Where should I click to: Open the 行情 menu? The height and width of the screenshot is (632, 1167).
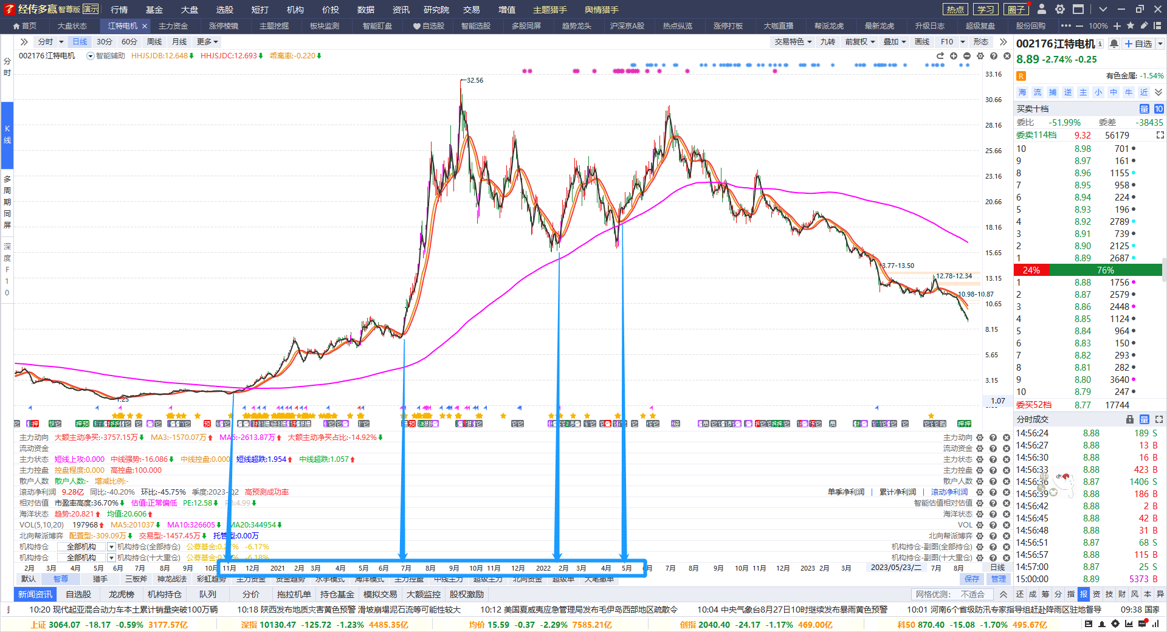pos(119,10)
